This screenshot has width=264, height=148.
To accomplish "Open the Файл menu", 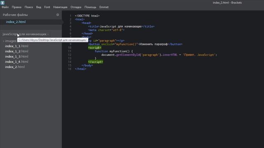I will (5, 7).
